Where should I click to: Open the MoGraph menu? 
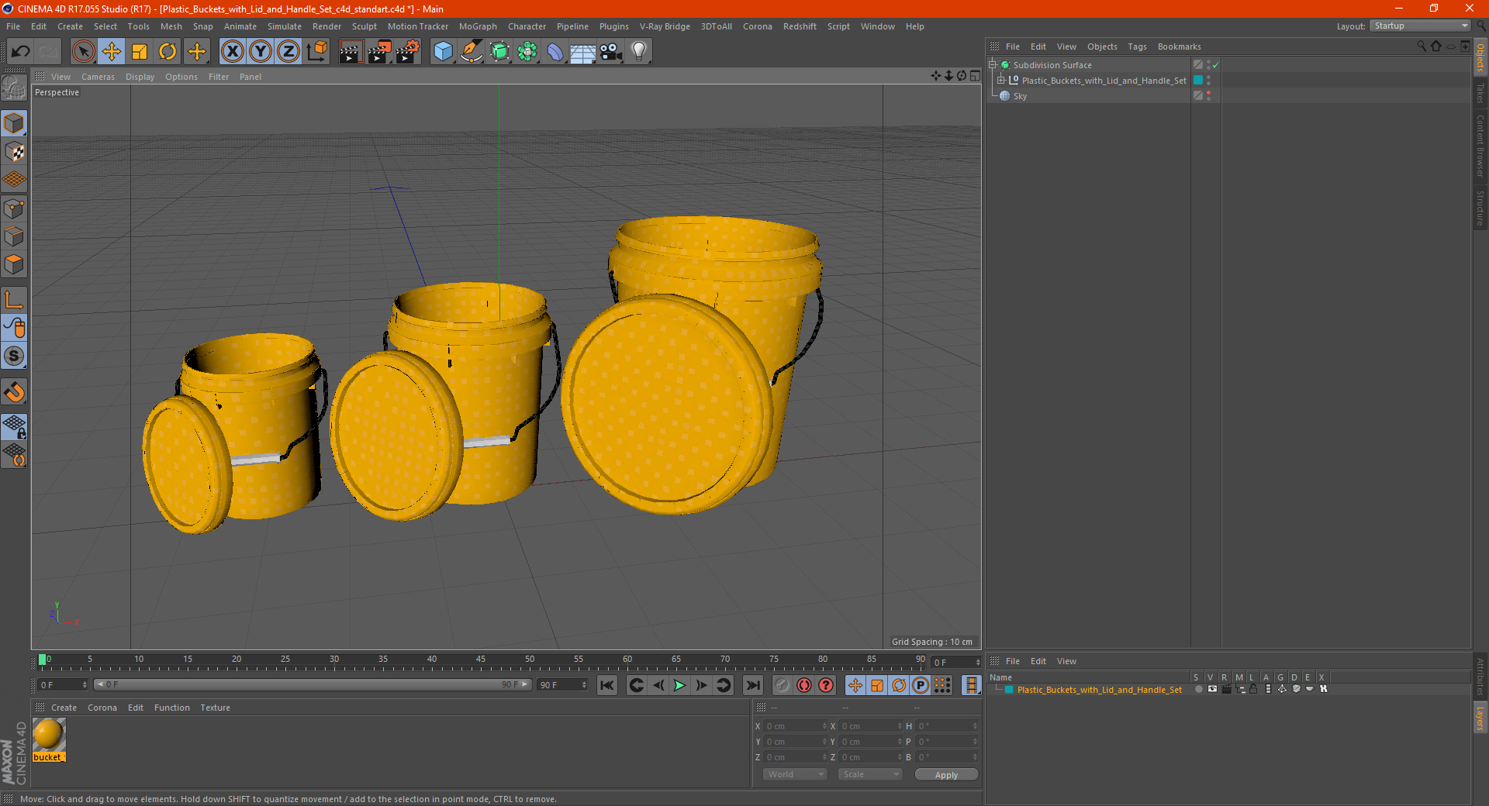click(x=478, y=26)
